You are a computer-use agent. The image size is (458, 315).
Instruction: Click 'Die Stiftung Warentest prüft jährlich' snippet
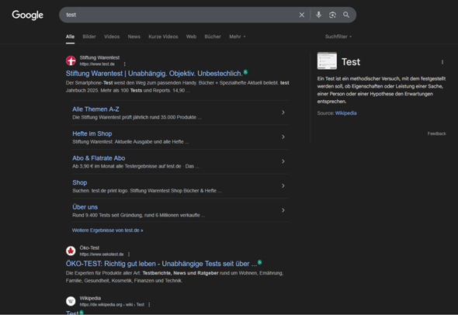137,117
